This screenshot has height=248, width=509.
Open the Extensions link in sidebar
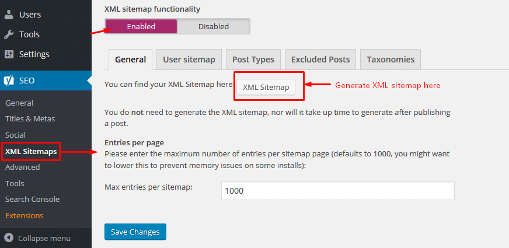[x=25, y=215]
